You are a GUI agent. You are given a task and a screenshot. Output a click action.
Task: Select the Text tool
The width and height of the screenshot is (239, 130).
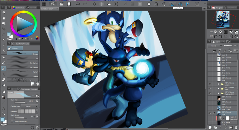4,108
